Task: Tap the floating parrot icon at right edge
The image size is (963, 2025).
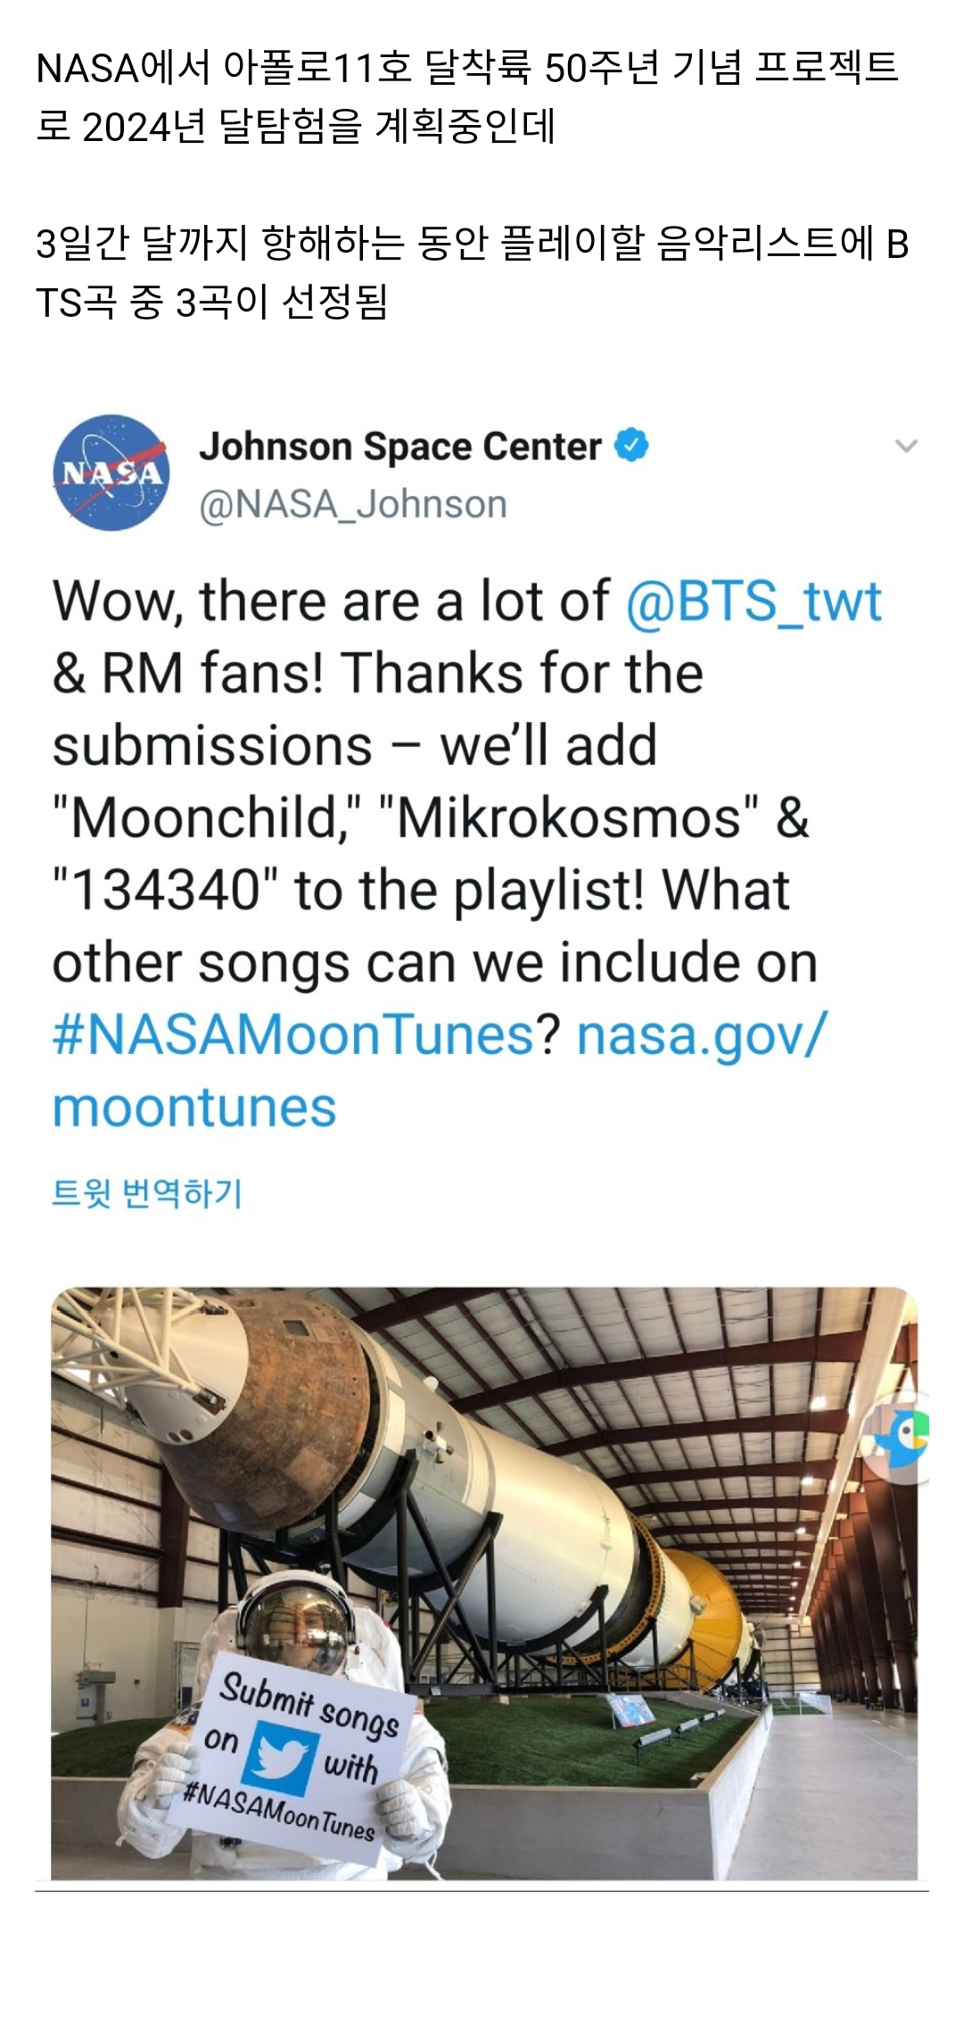Action: pyautogui.click(x=903, y=1435)
